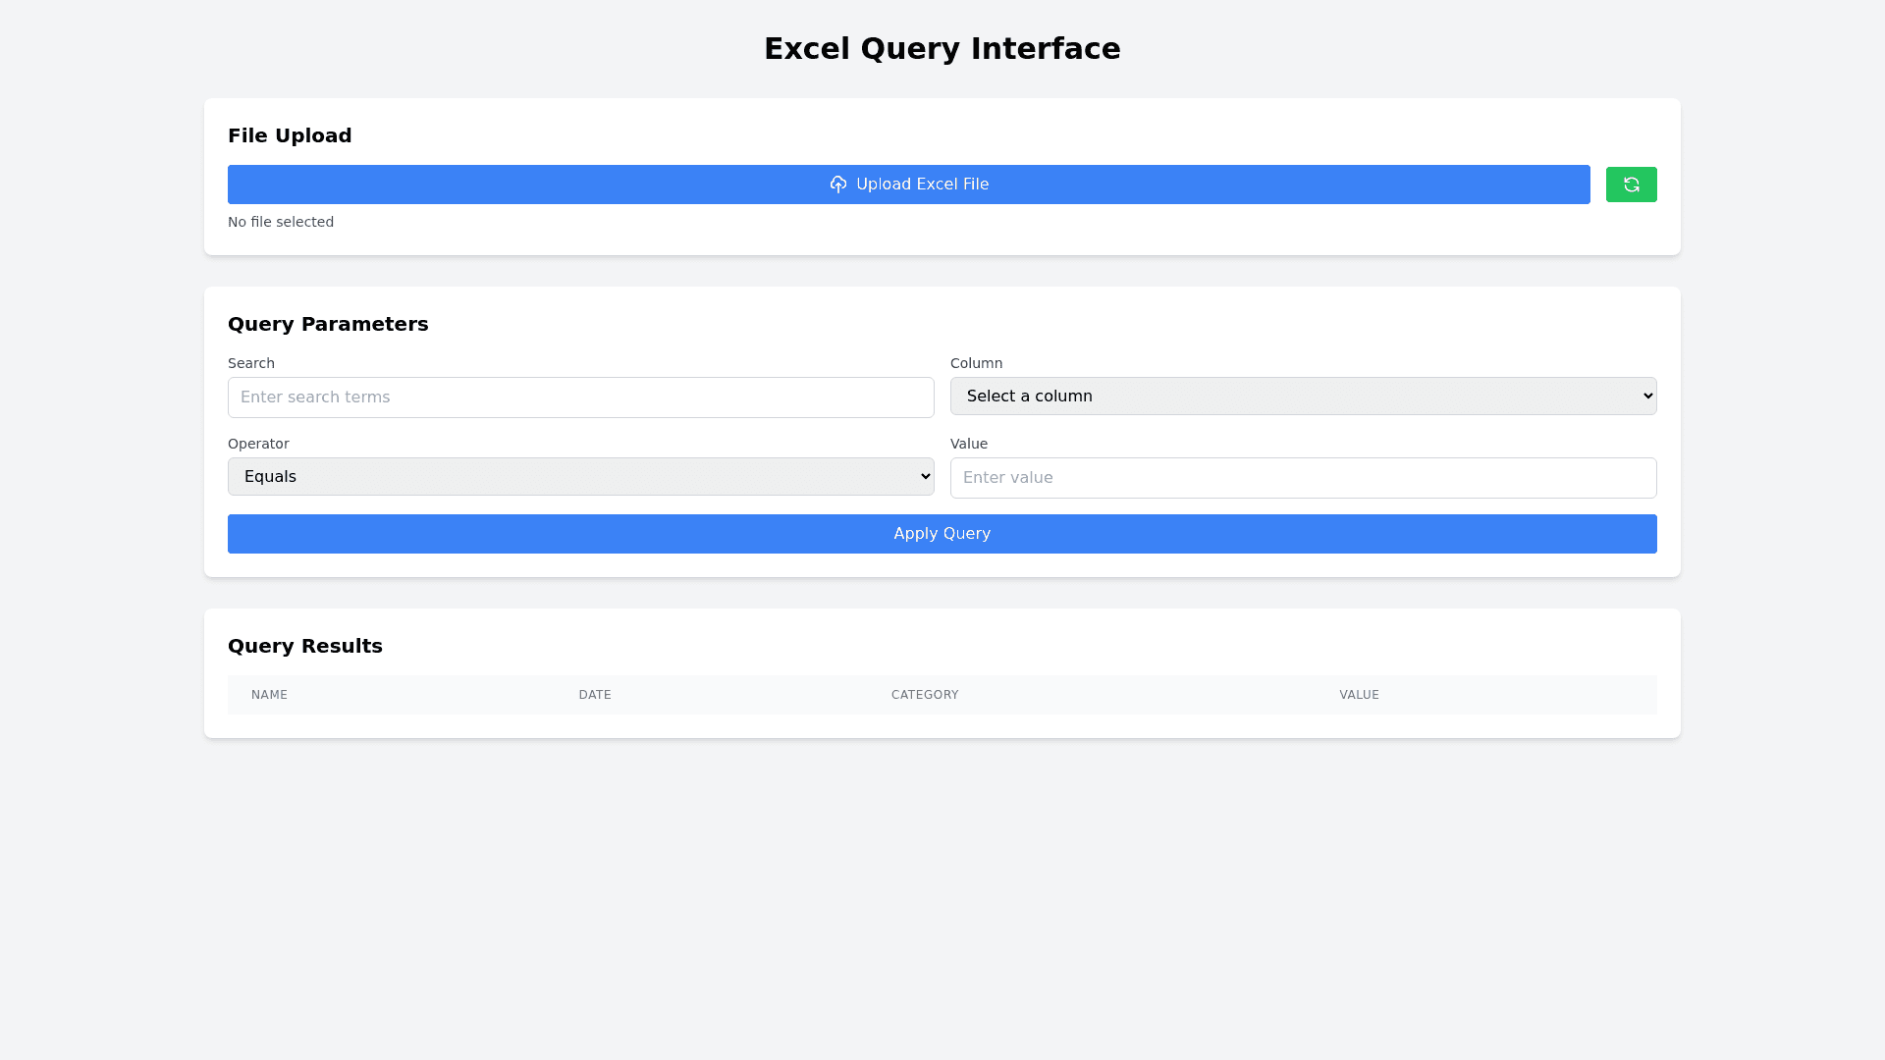Screen dimensions: 1885x1060
Task: Click the green refresh icon button
Action: tap(1631, 185)
